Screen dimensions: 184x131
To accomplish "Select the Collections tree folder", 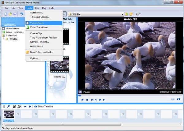I will point(12,36).
